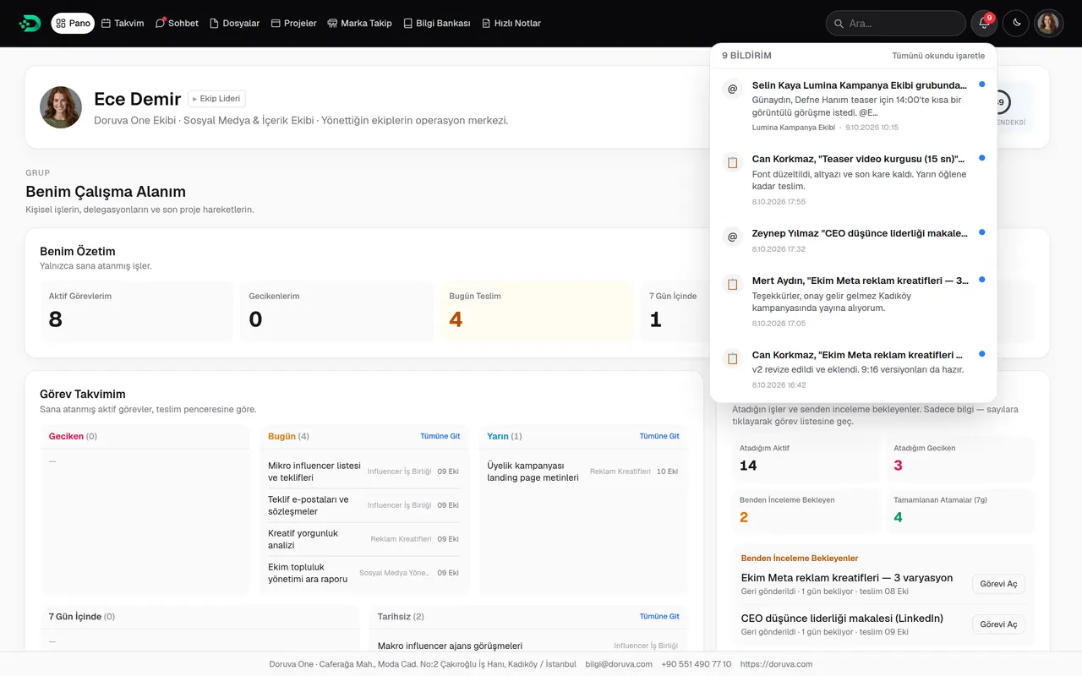The image size is (1082, 676).
Task: Click the footer phone number +90 551 490 77 10
Action: point(697,664)
